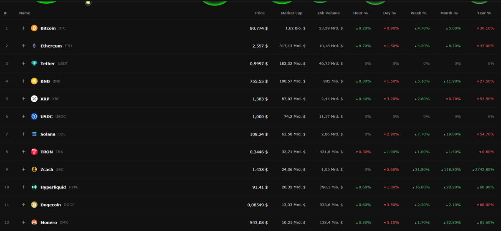Add Zcash with its plus icon
Viewport: 501px width, 231px height.
(23, 170)
